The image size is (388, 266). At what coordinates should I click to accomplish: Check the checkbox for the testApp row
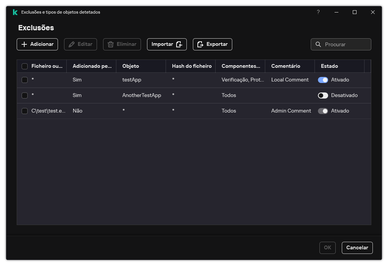[25, 80]
